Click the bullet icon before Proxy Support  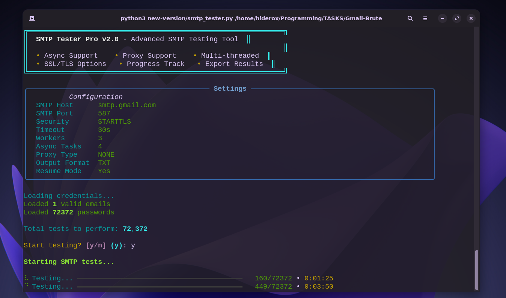[116, 55]
